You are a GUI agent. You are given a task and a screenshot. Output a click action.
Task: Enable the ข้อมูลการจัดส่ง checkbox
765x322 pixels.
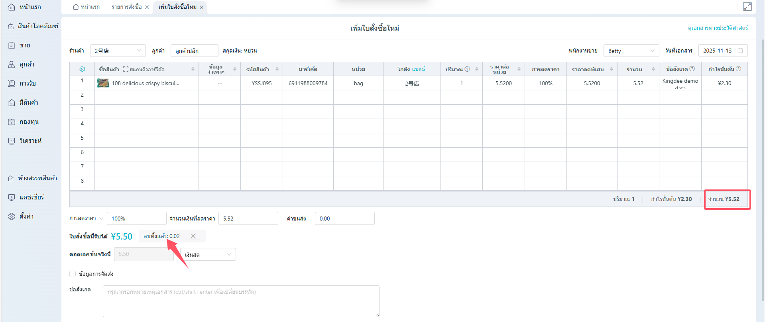point(73,274)
